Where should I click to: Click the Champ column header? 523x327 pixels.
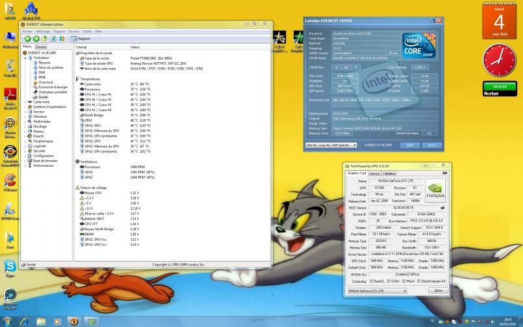(x=102, y=47)
